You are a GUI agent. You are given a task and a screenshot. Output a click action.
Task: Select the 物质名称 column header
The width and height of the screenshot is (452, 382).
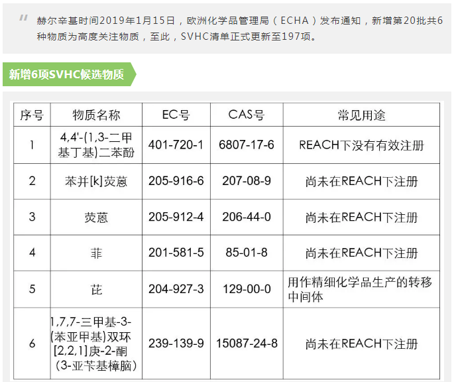[96, 115]
